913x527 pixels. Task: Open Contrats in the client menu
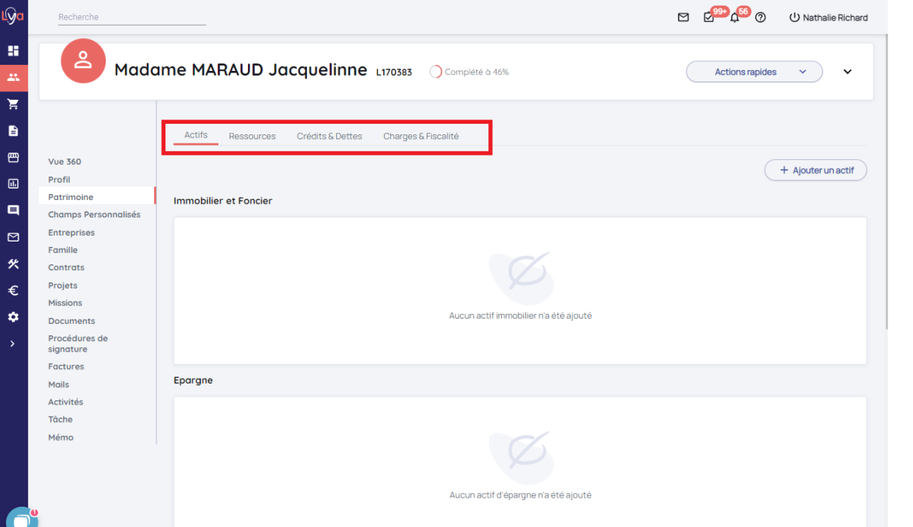[67, 267]
